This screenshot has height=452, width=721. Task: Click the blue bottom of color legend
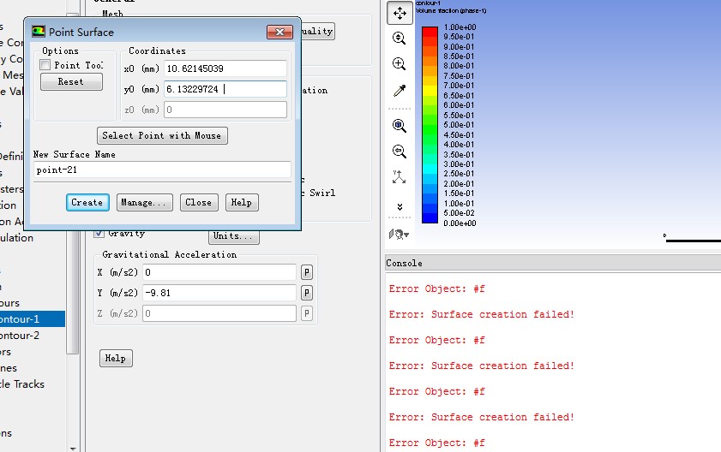pos(430,218)
